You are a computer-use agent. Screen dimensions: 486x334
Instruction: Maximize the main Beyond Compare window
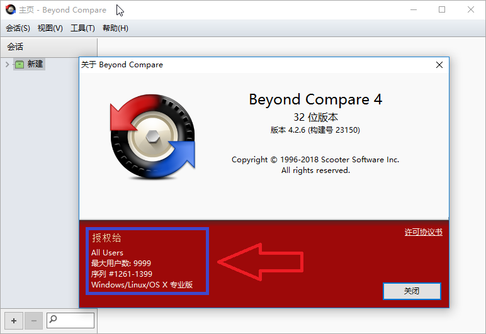point(442,10)
